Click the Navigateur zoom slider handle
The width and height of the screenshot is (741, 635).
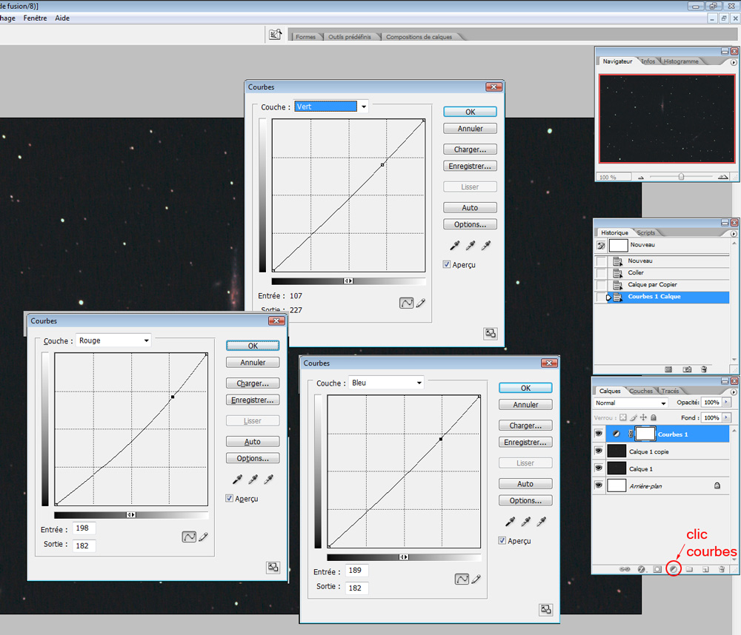click(x=681, y=177)
